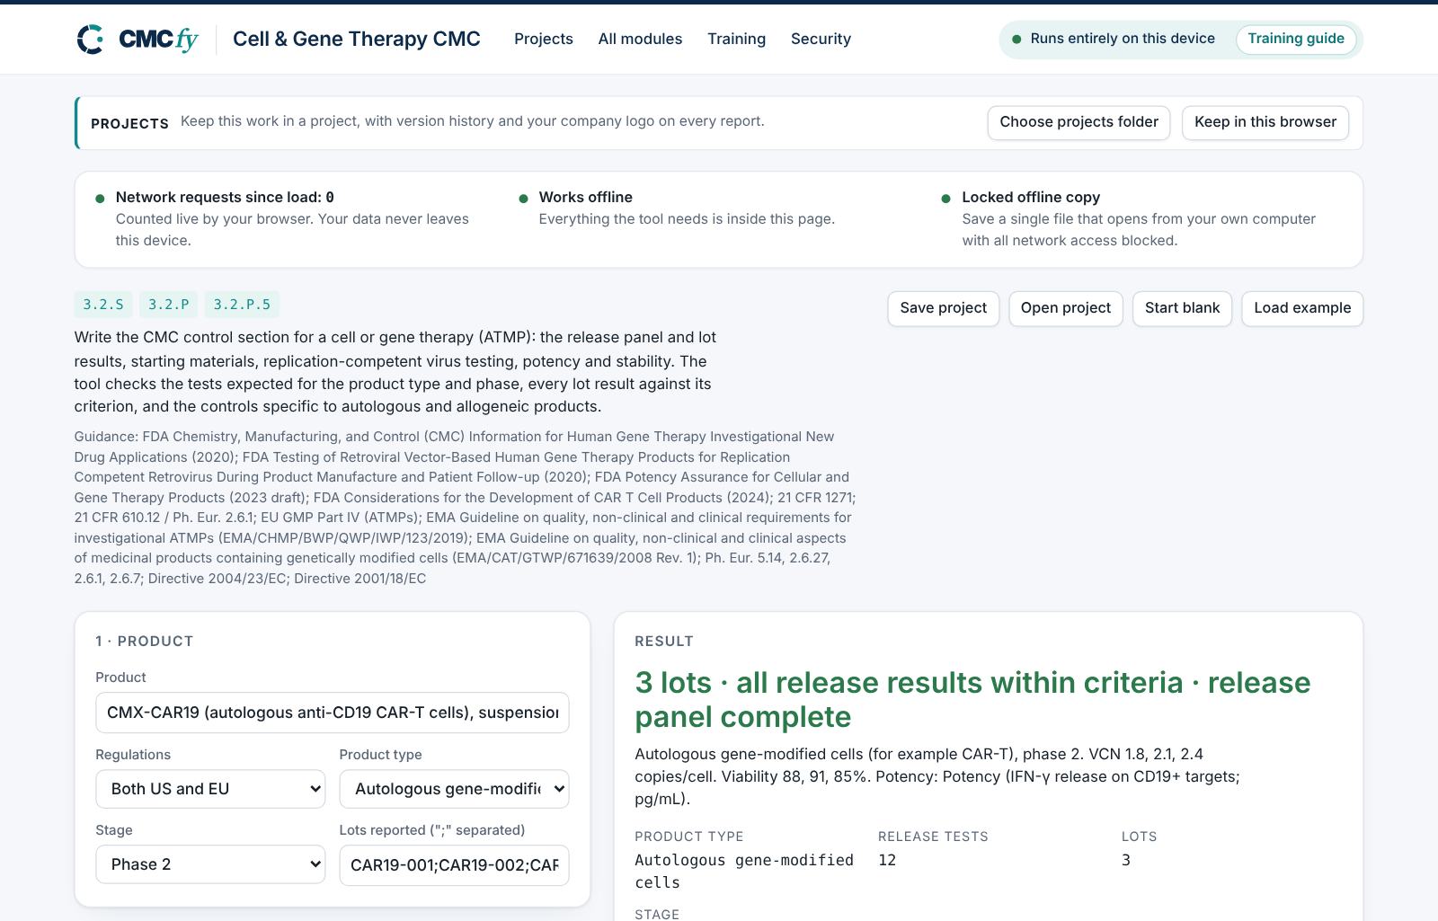Click 'Runs entirely on this device' label

1123,39
